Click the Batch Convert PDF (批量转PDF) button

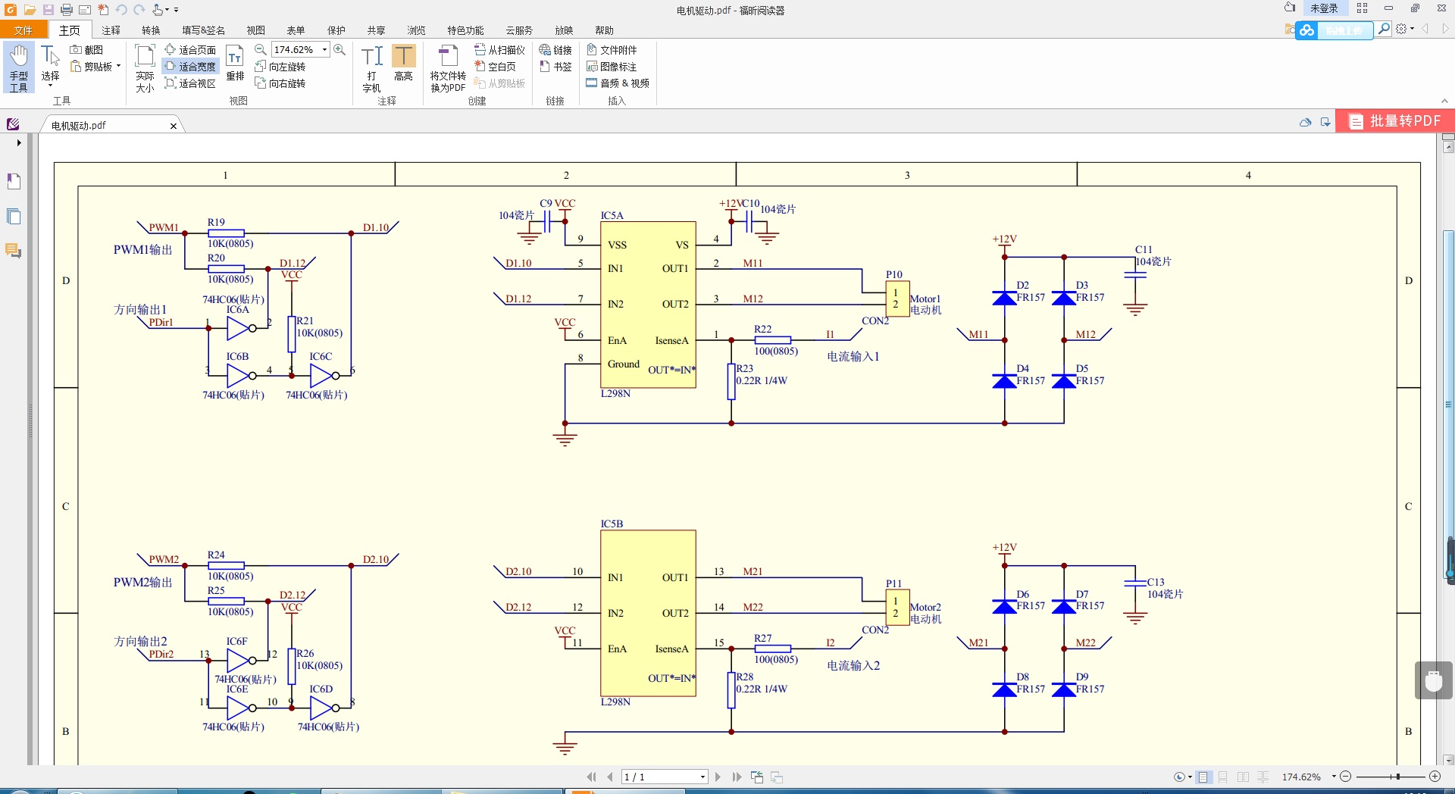click(x=1395, y=121)
